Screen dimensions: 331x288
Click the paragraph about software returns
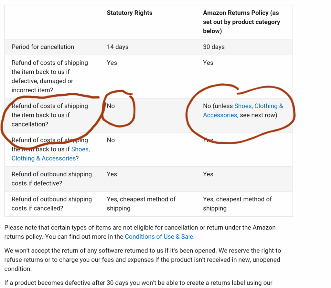coord(143,260)
